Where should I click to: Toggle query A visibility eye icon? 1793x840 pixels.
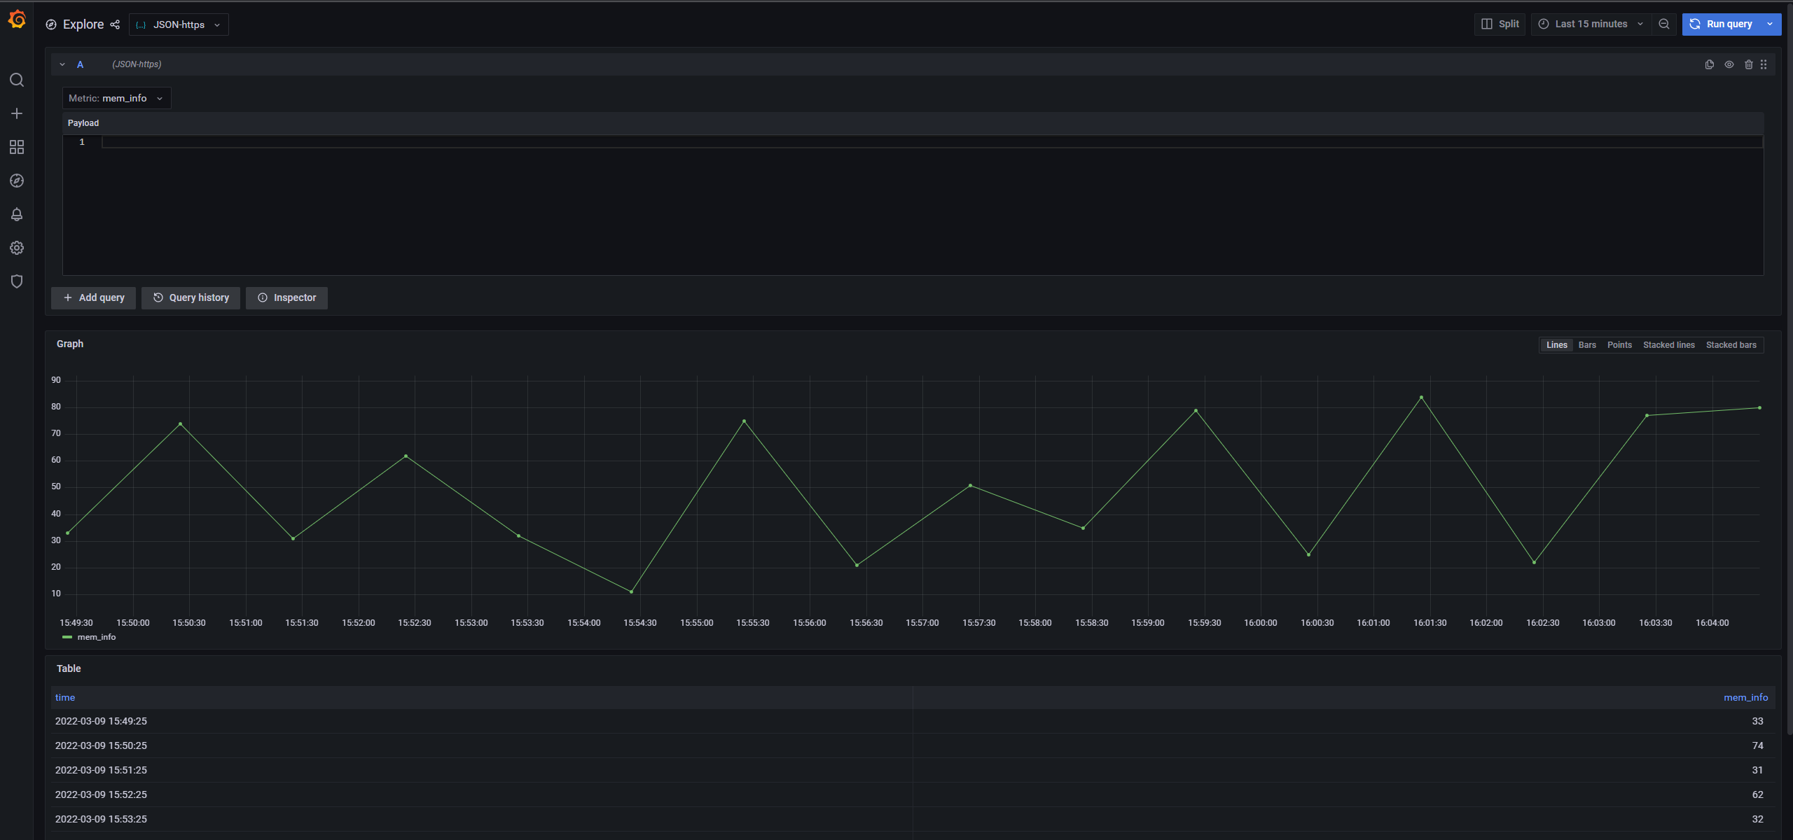[1729, 64]
